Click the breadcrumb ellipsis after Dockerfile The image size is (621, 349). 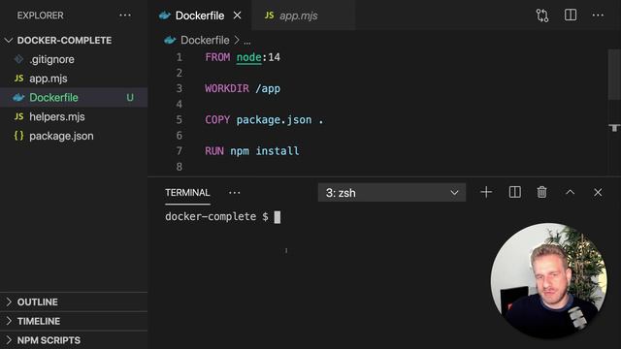pos(247,41)
